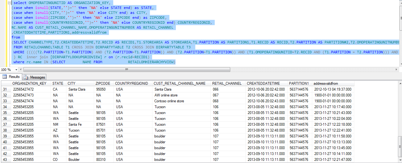Click the AW online store cell

182,95
